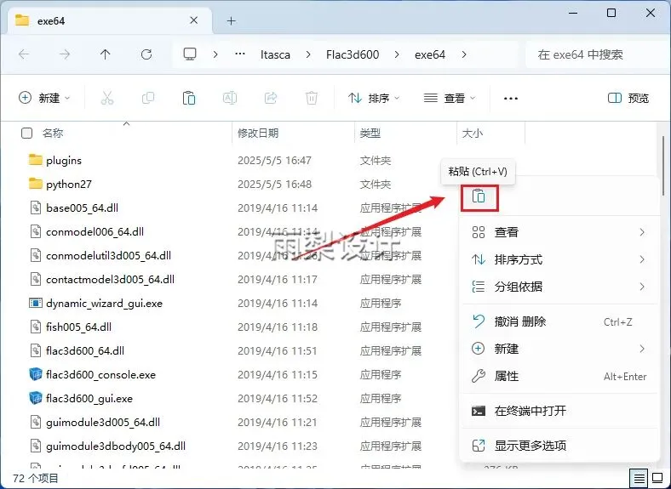Add a new tab with plus button
671x489 pixels.
coord(231,21)
